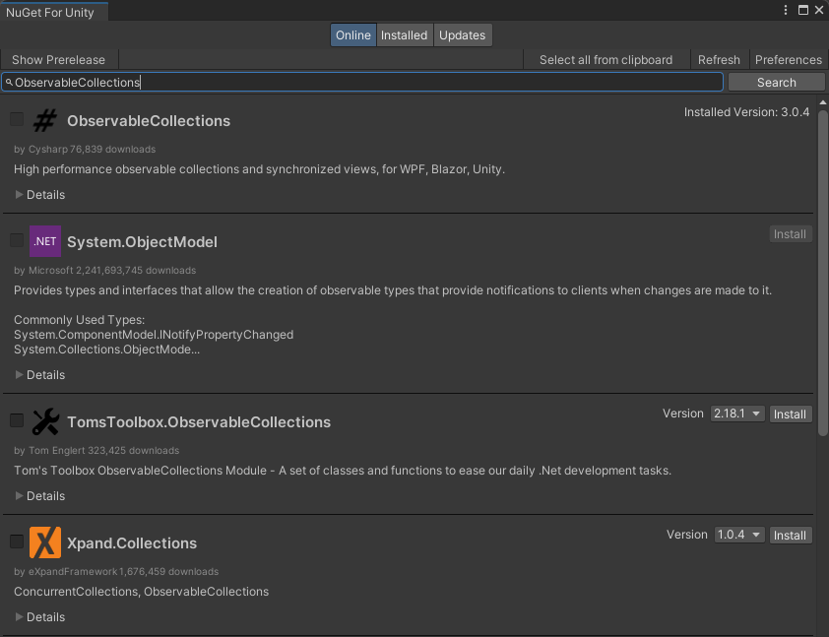Click the scrollbar up arrow
829x637 pixels.
(x=823, y=102)
